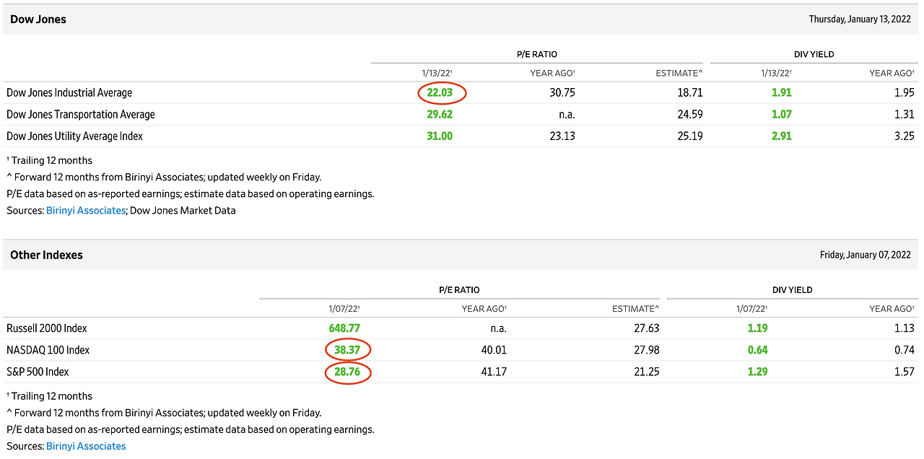The image size is (924, 459).
Task: Click Russell 2000 estimate P/E 27.63
Action: pyautogui.click(x=646, y=328)
